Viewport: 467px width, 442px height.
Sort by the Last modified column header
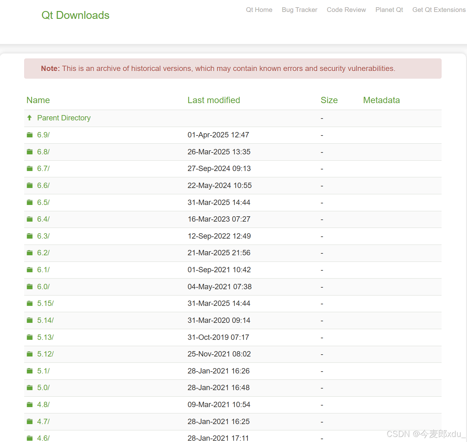tap(214, 100)
